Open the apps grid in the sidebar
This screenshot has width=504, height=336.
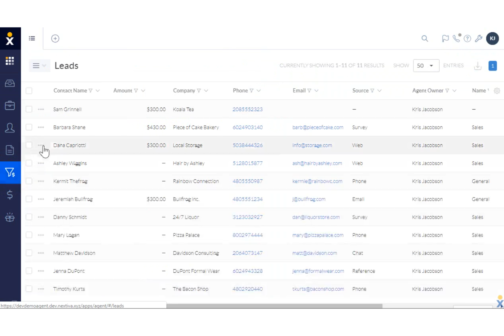(x=10, y=61)
